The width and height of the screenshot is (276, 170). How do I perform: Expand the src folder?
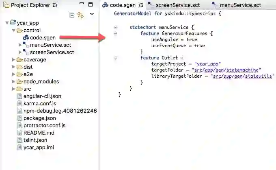(13, 89)
